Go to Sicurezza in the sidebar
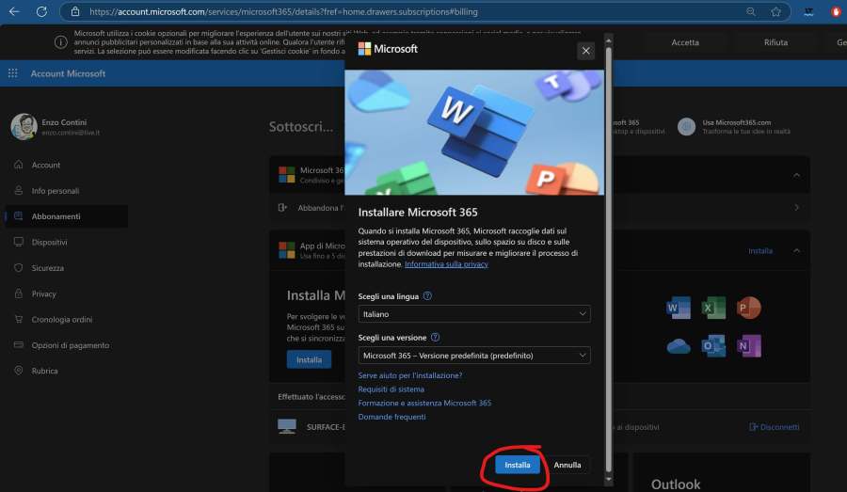This screenshot has height=492, width=847. [47, 268]
